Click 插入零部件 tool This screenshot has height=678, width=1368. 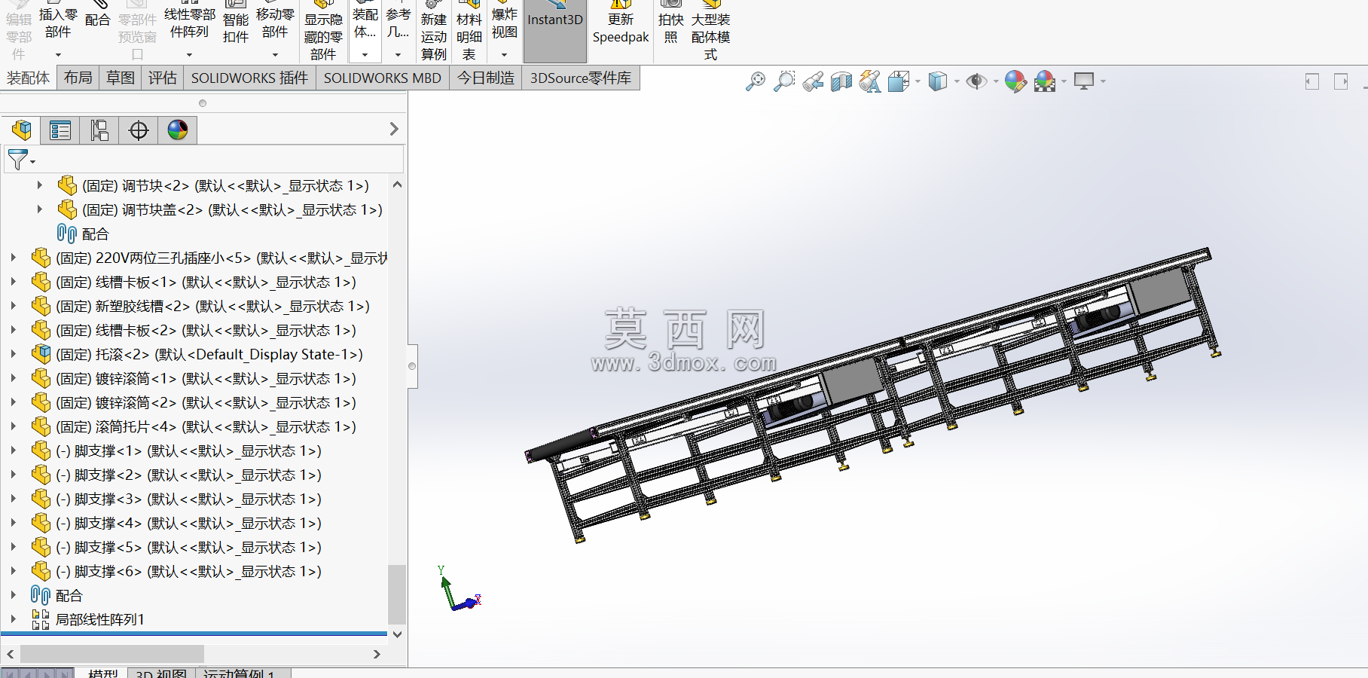tap(58, 23)
